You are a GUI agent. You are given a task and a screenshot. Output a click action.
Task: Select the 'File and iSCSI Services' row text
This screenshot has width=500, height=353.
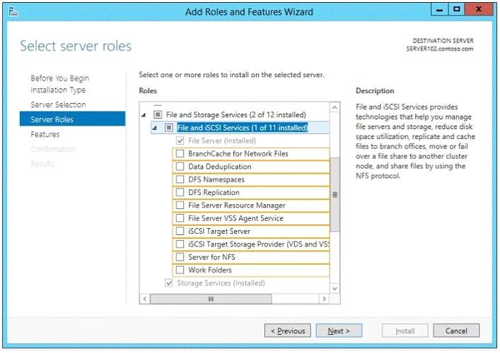pos(243,128)
